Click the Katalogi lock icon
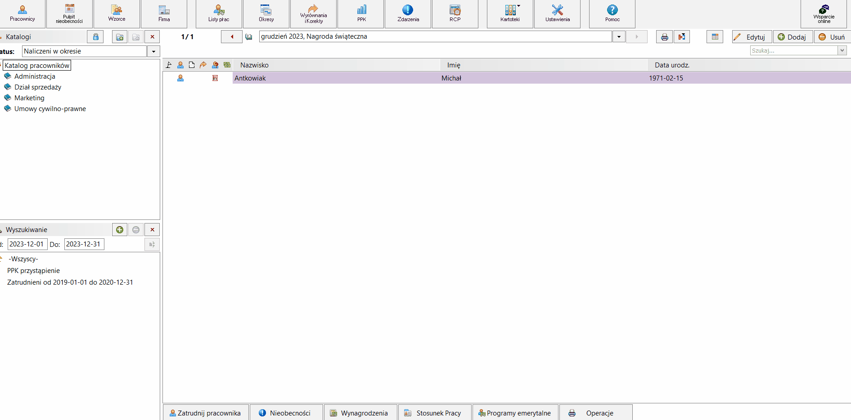Screen dimensions: 851x420 click(95, 37)
